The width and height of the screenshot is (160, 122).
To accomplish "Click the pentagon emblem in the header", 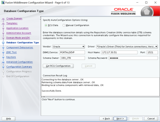I will coord(147,12).
